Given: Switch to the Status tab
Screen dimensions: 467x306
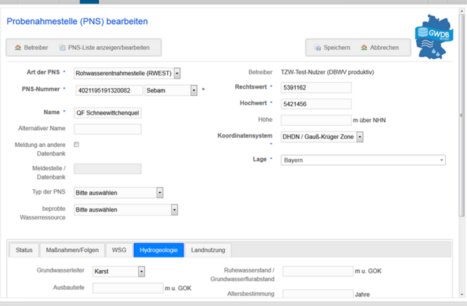Looking at the screenshot, I should point(24,250).
